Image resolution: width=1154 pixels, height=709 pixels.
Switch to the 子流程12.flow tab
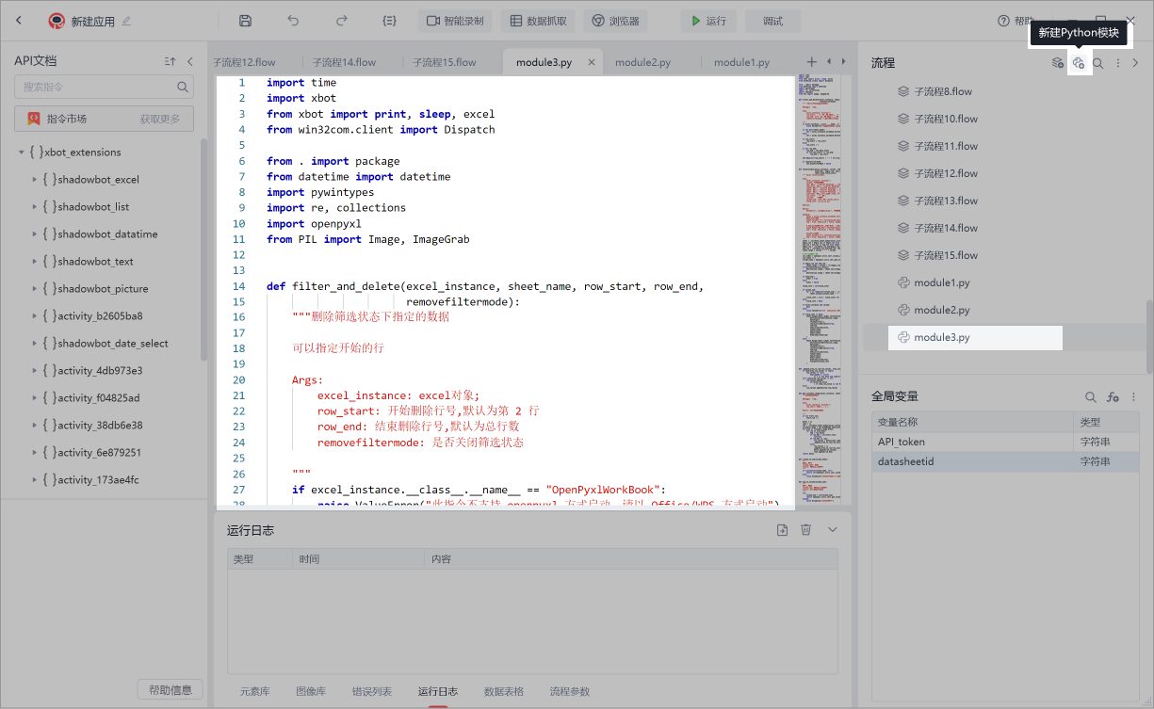(x=245, y=62)
